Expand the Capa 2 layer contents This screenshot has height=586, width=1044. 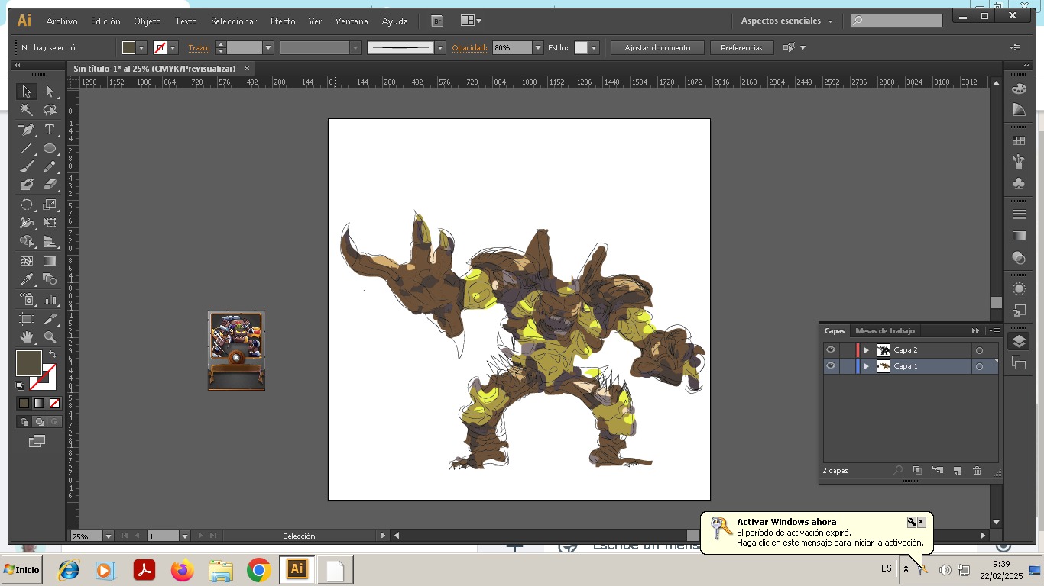pos(866,350)
